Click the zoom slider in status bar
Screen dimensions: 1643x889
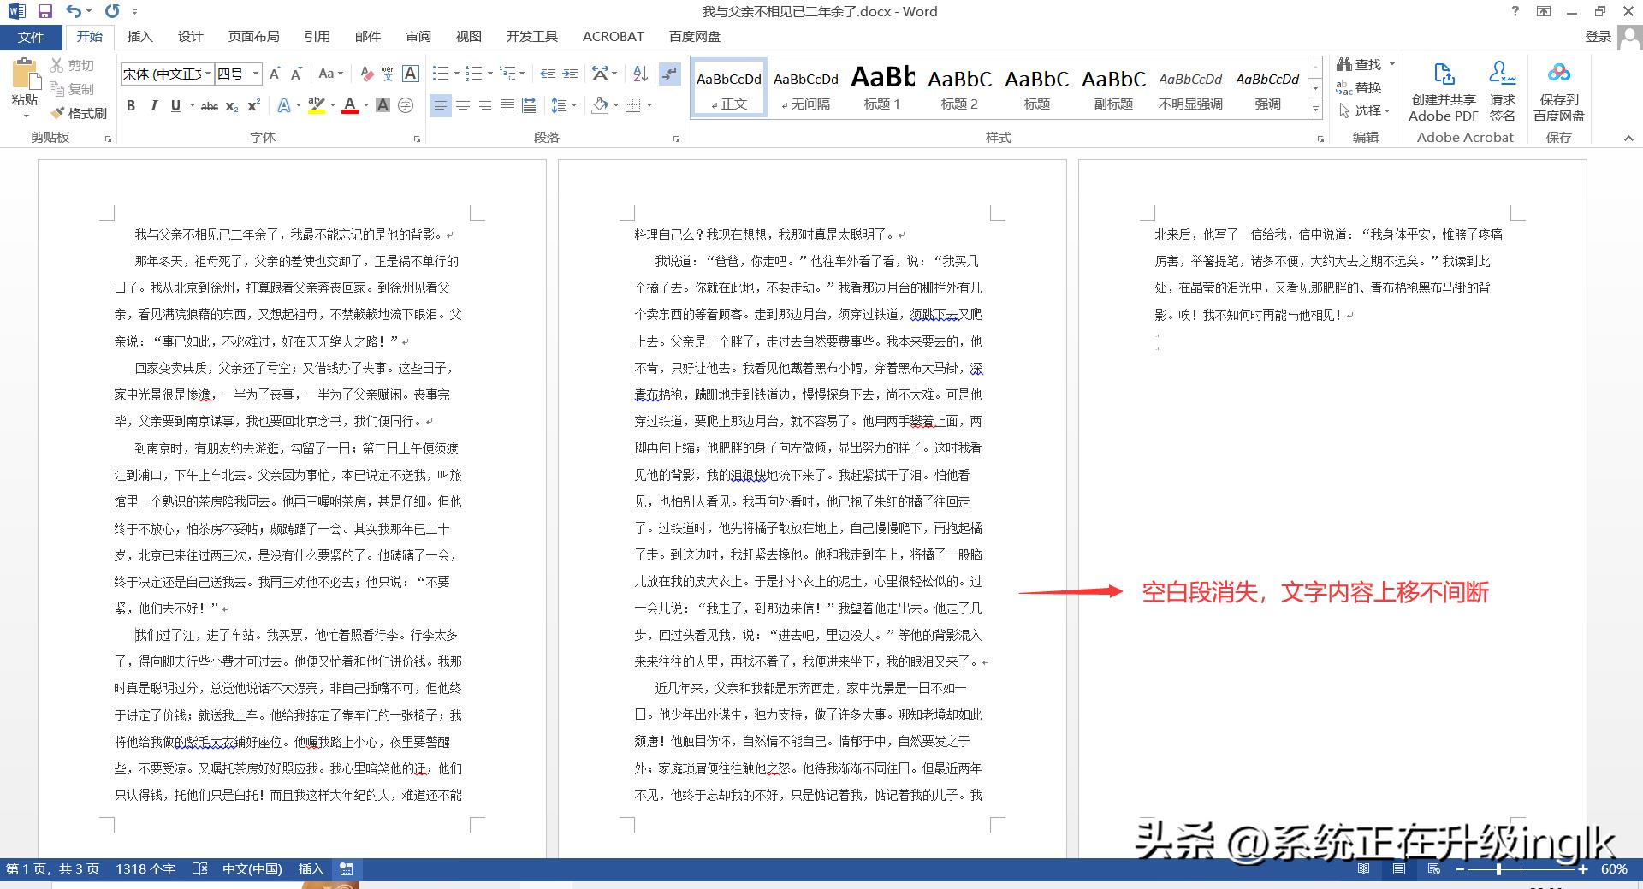point(1521,869)
